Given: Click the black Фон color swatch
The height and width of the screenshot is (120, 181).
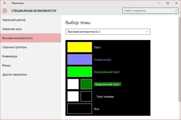Looking at the screenshot, I should click(x=80, y=109).
